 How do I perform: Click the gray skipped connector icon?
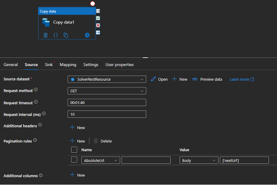point(98,11)
